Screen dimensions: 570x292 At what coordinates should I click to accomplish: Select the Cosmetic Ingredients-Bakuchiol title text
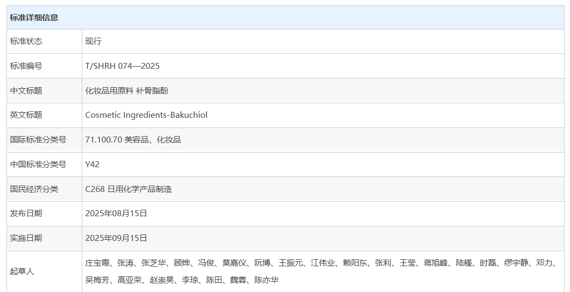coord(146,115)
